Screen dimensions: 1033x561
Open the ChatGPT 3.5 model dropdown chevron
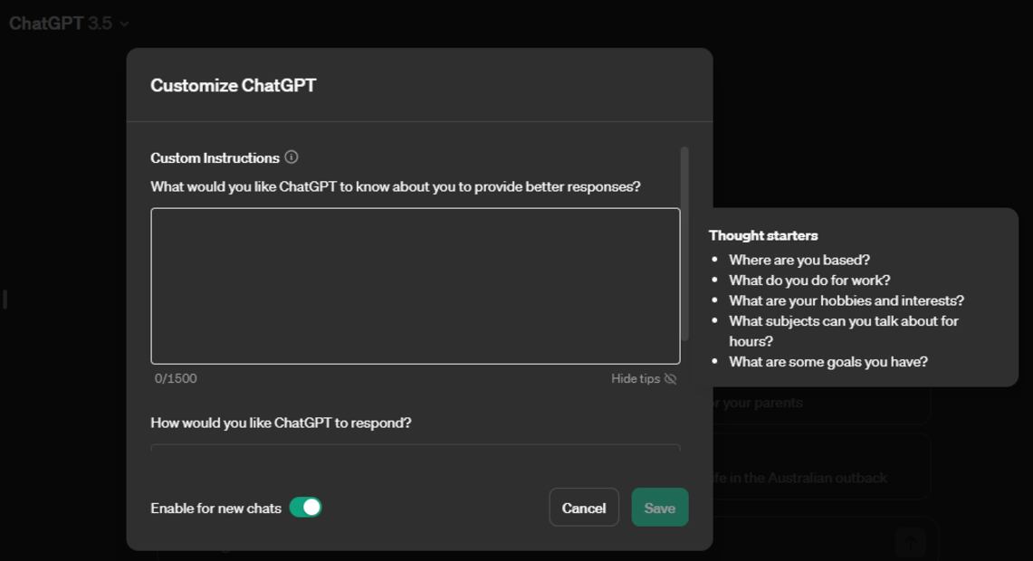[x=124, y=24]
